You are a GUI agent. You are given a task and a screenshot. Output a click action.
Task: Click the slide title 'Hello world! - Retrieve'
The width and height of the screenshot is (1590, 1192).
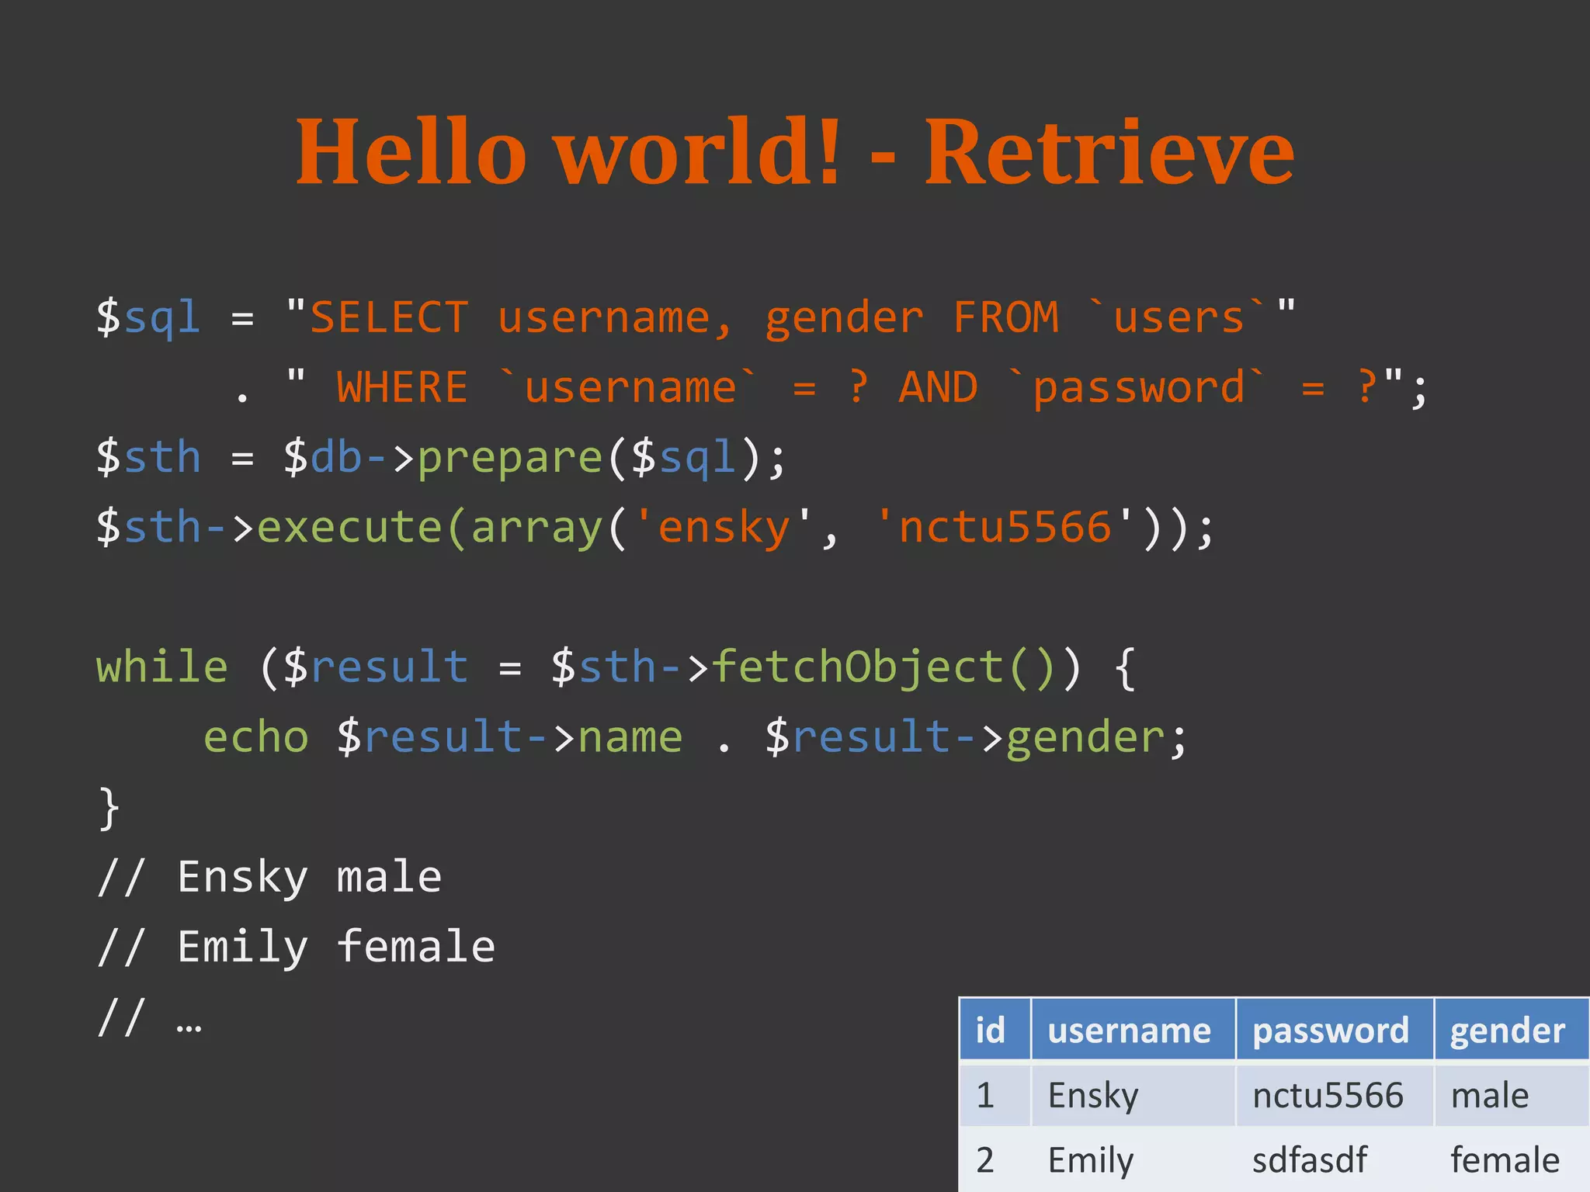(795, 151)
